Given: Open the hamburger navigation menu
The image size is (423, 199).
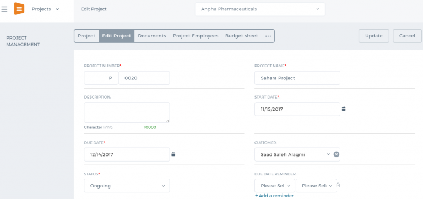Looking at the screenshot, I should point(4,9).
